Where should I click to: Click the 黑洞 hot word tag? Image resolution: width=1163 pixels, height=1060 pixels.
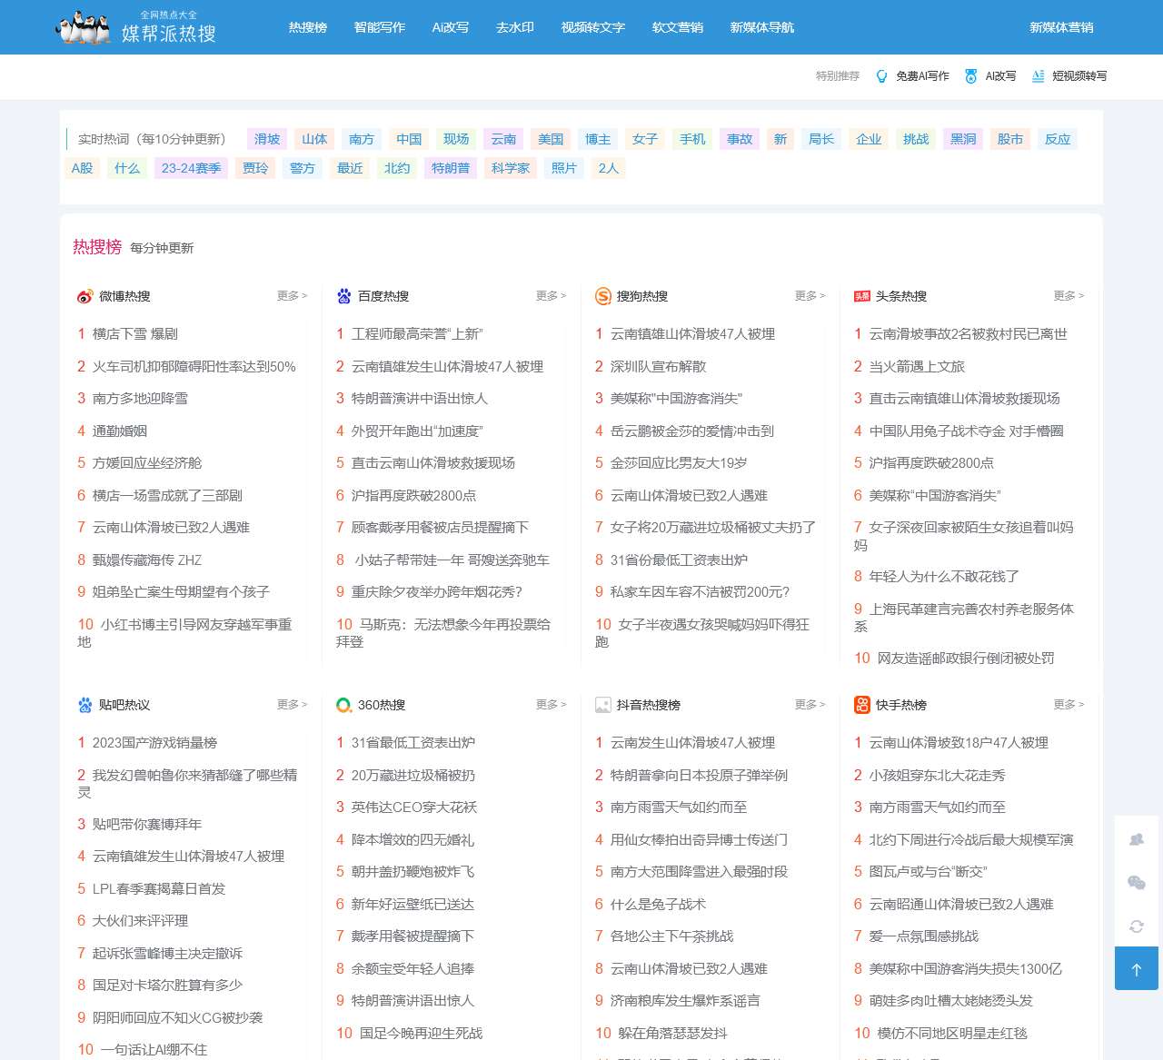(x=963, y=139)
